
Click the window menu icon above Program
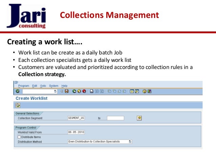16,82
